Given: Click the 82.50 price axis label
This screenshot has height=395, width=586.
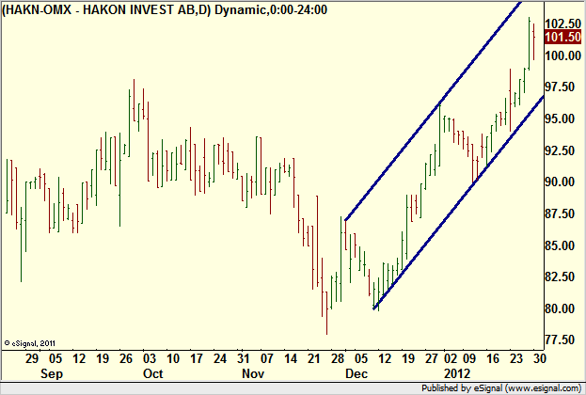Looking at the screenshot, I should pyautogui.click(x=560, y=276).
